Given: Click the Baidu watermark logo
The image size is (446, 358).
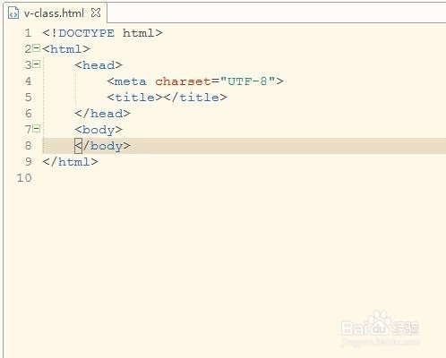Looking at the screenshot, I should 380,328.
